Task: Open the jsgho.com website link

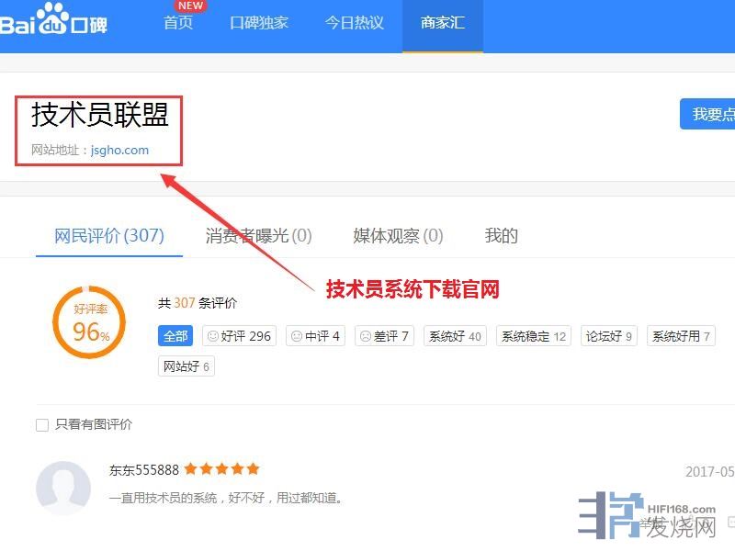Action: 119,150
